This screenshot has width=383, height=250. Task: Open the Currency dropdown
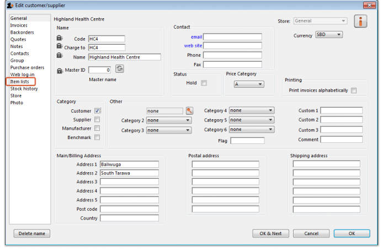coord(329,35)
